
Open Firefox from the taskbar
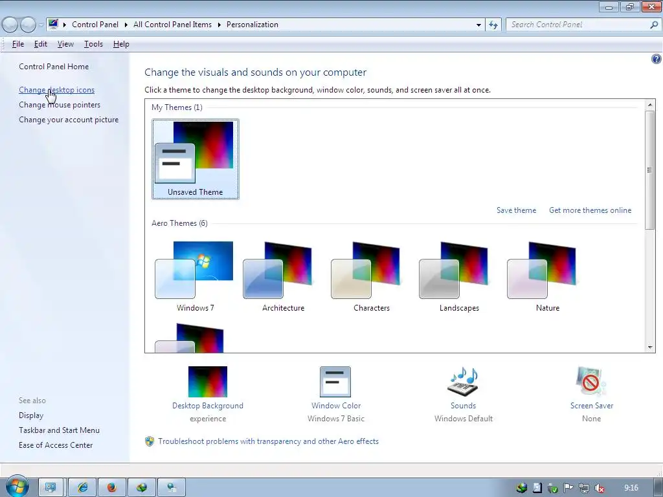click(112, 488)
